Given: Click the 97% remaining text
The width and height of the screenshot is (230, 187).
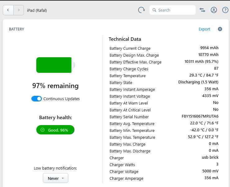Looking at the screenshot, I should coord(55,86).
